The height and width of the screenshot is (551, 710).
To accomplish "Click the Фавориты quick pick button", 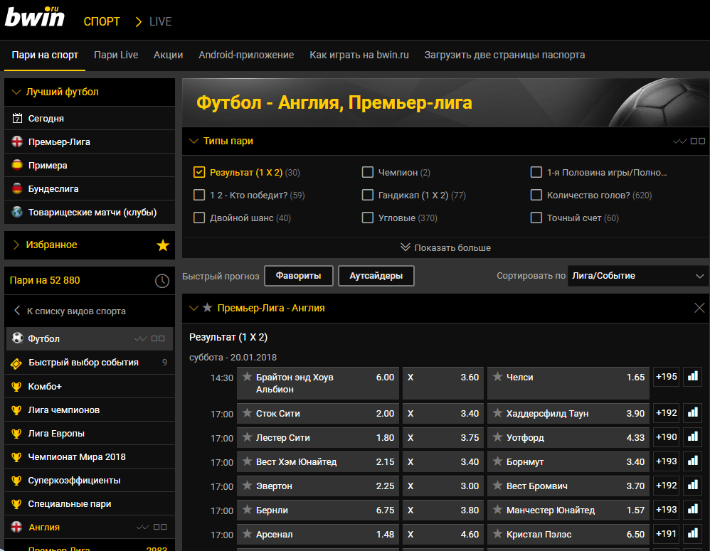I will 298,276.
